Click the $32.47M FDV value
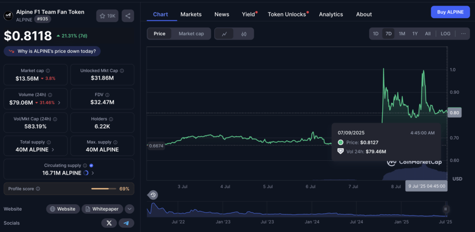Screen dimensions: 475x232 click(x=103, y=102)
